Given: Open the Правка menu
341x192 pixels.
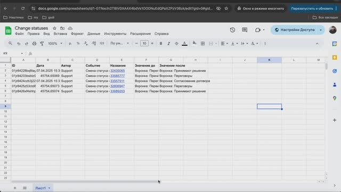Looking at the screenshot, I should (34, 34).
